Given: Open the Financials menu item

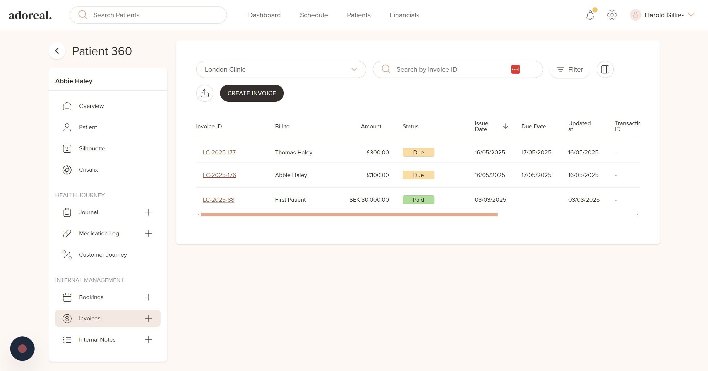Looking at the screenshot, I should 404,15.
